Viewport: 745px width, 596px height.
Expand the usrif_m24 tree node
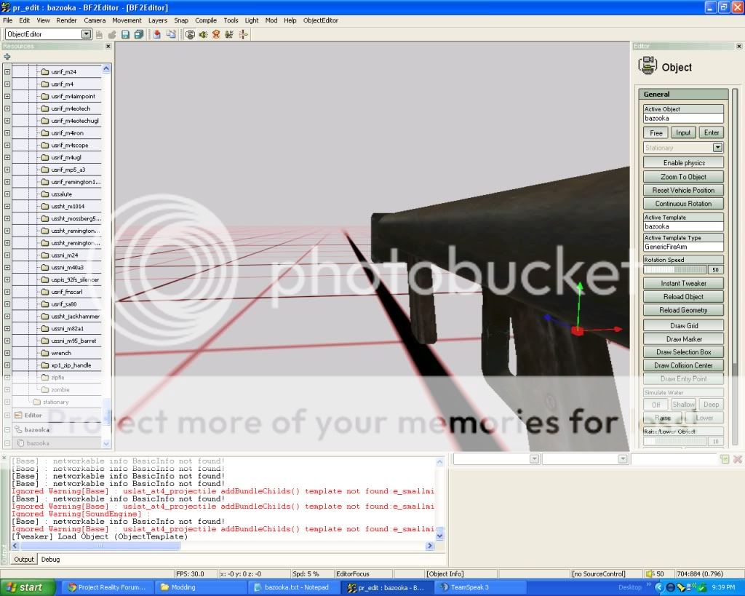(7, 72)
